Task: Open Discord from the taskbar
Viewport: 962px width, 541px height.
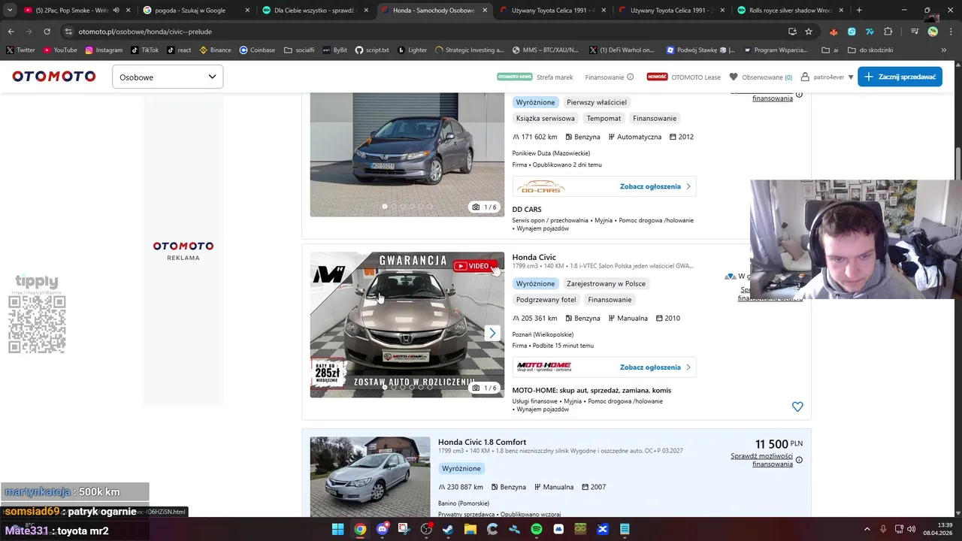Action: point(383,529)
